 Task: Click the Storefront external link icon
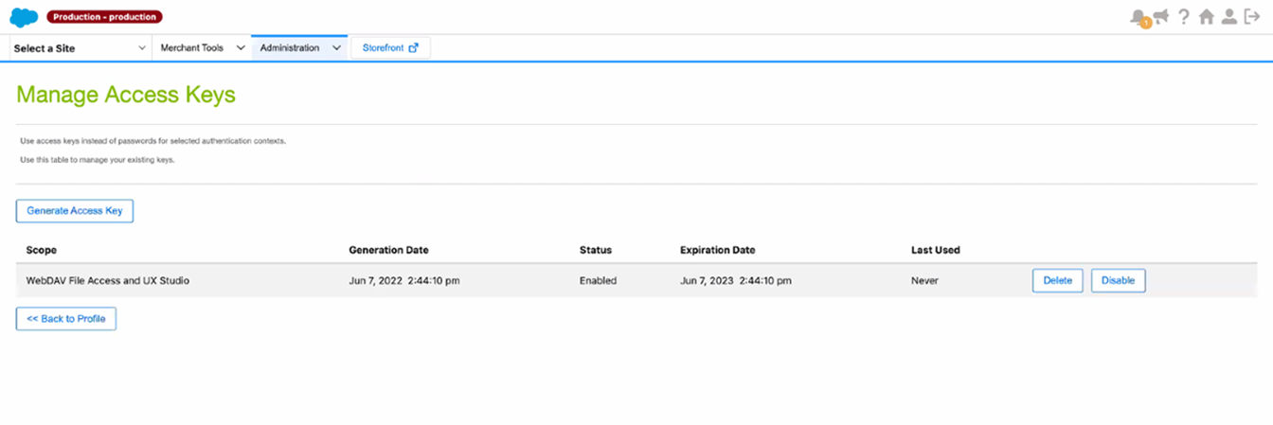click(x=413, y=48)
